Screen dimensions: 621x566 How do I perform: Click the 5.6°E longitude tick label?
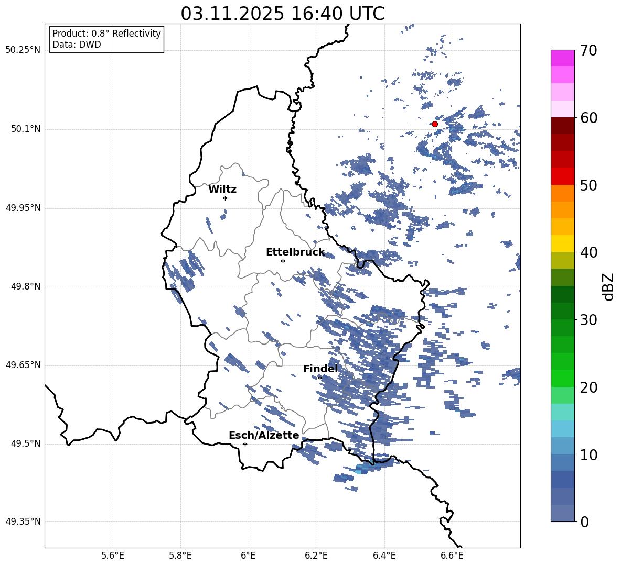pos(113,556)
